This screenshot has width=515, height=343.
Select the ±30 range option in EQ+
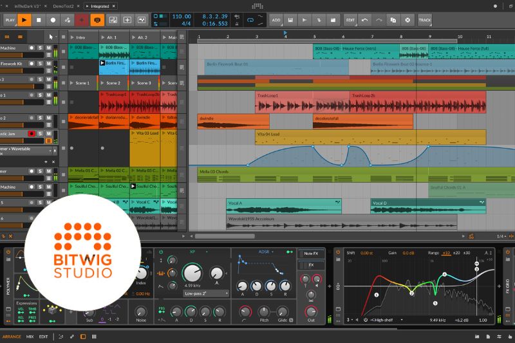tap(466, 253)
